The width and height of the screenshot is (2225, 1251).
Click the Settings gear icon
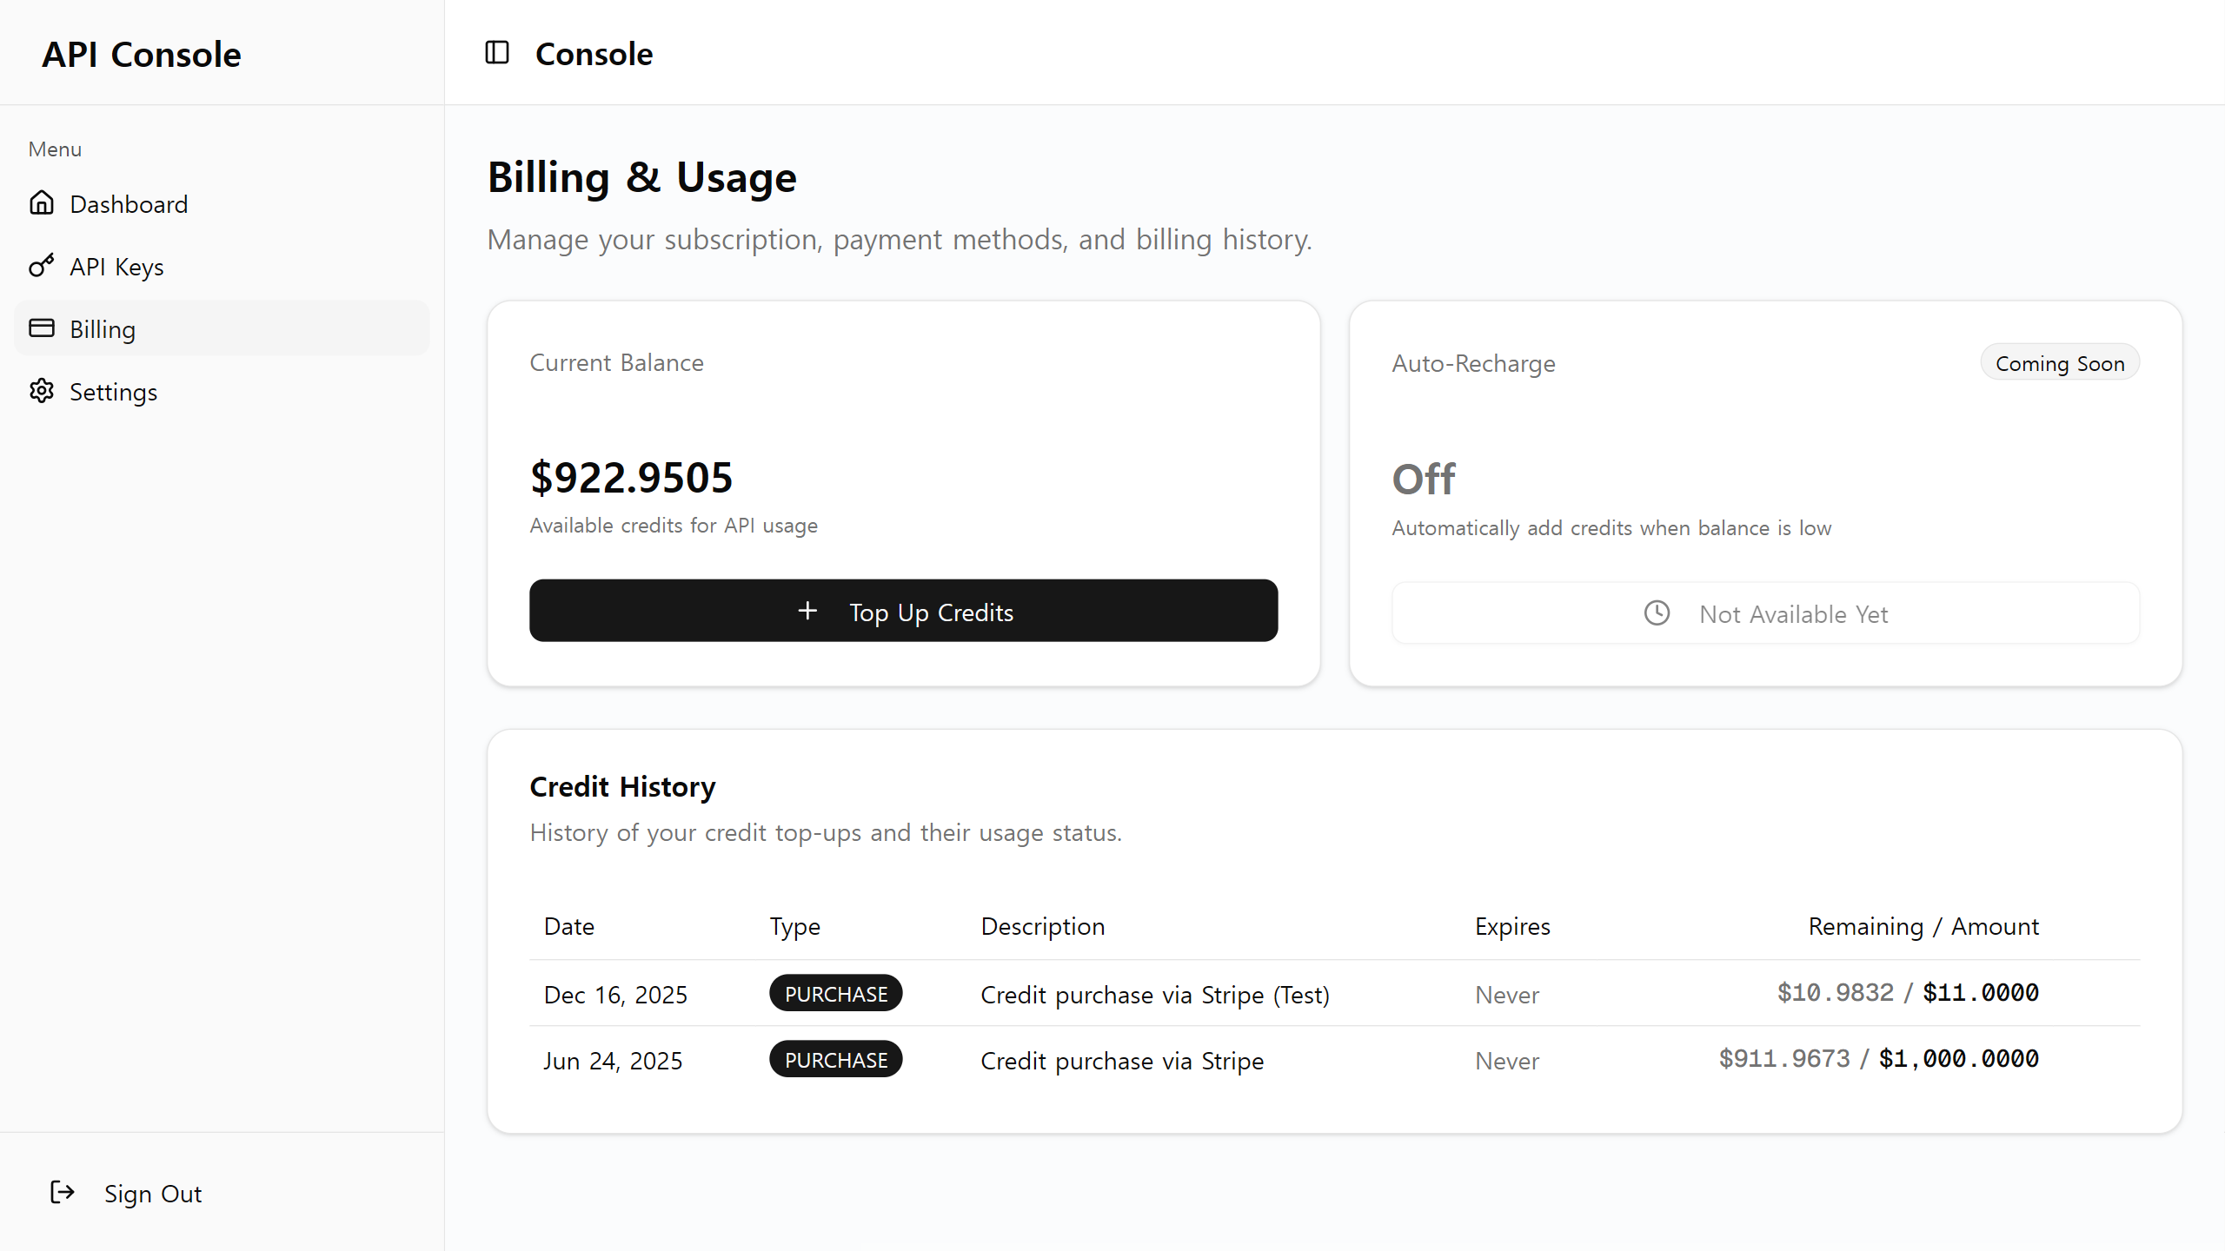click(x=42, y=391)
